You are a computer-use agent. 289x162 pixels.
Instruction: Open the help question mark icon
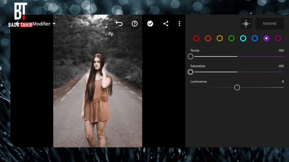point(135,24)
